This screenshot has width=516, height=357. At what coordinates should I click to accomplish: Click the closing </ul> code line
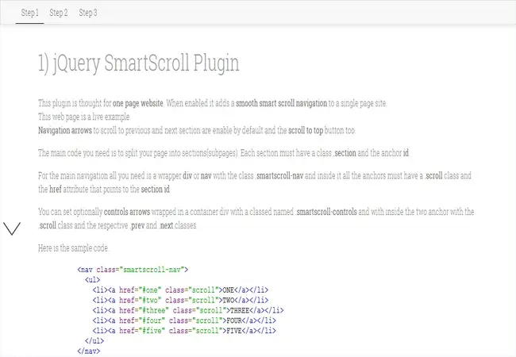tap(94, 341)
